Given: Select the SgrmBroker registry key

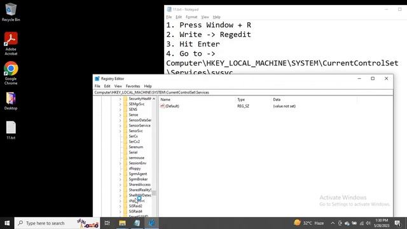Looking at the screenshot, I should (138, 179).
